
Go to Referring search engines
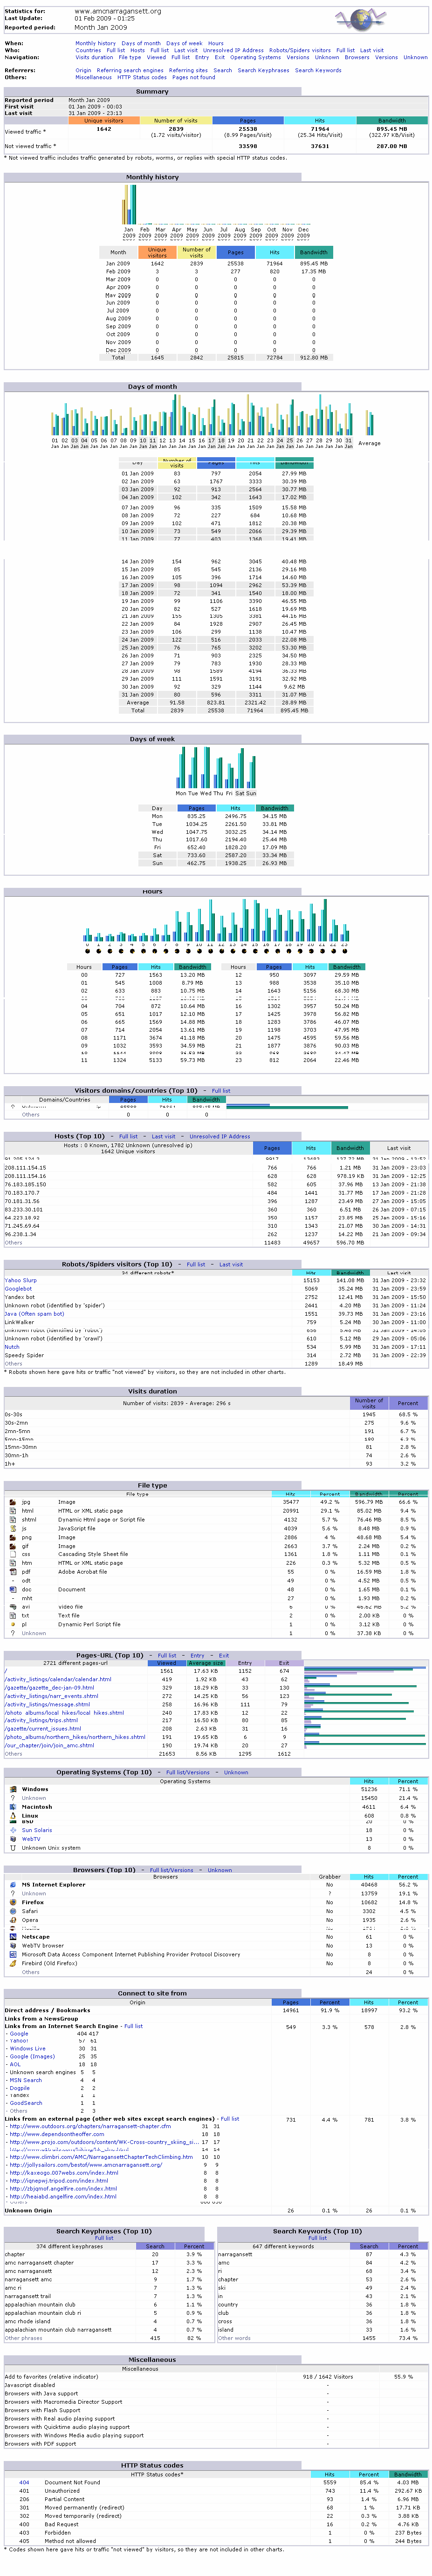point(130,70)
